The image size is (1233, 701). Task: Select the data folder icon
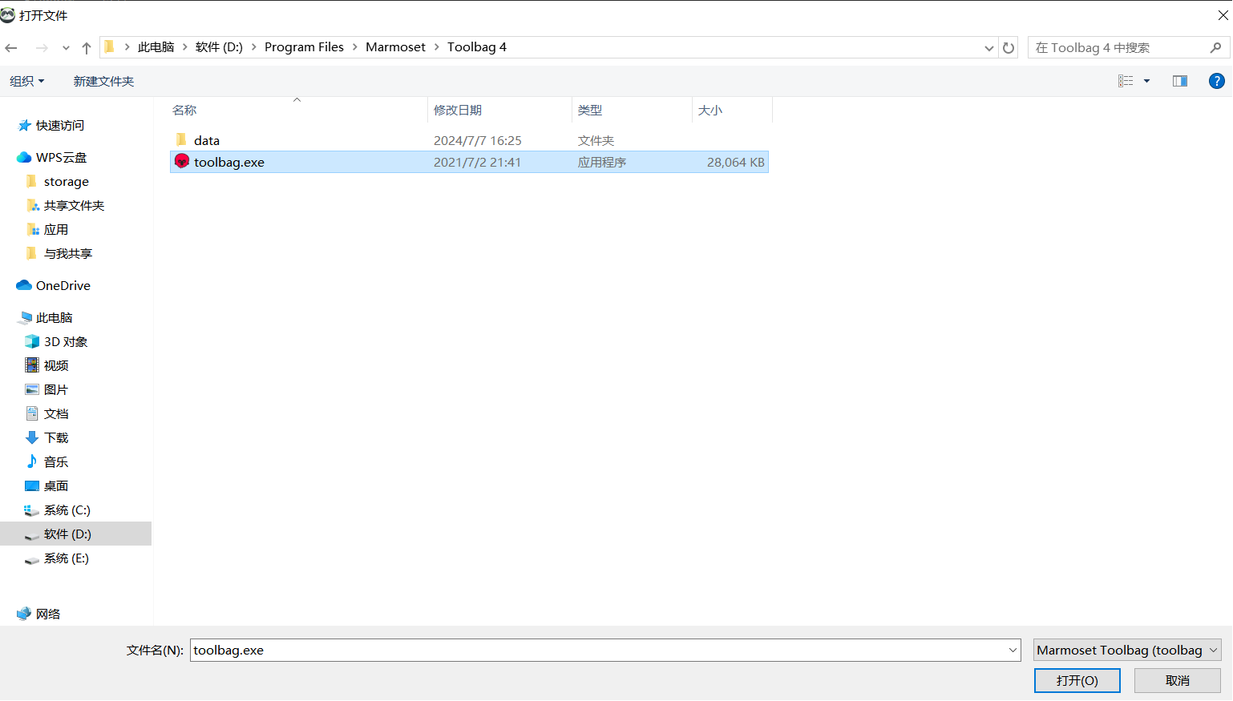coord(181,140)
